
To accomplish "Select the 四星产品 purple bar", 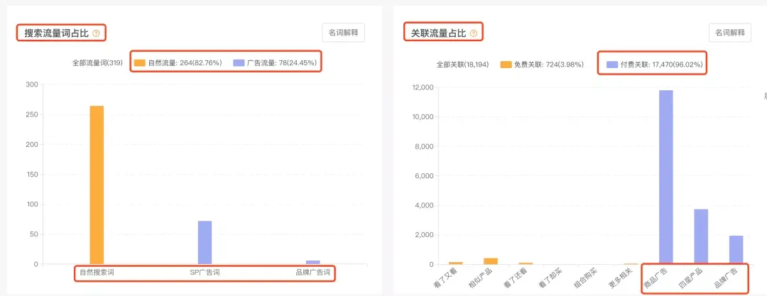I will (x=701, y=237).
